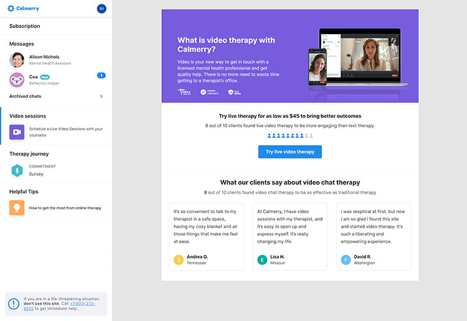Screen dimensions: 467x321
Task: Select Lisa H. testimonial card text
Action: 290,226
